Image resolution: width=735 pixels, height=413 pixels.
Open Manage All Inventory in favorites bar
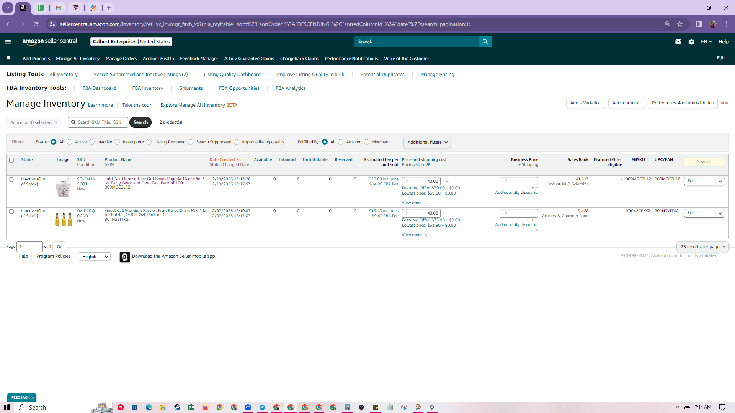(x=78, y=59)
